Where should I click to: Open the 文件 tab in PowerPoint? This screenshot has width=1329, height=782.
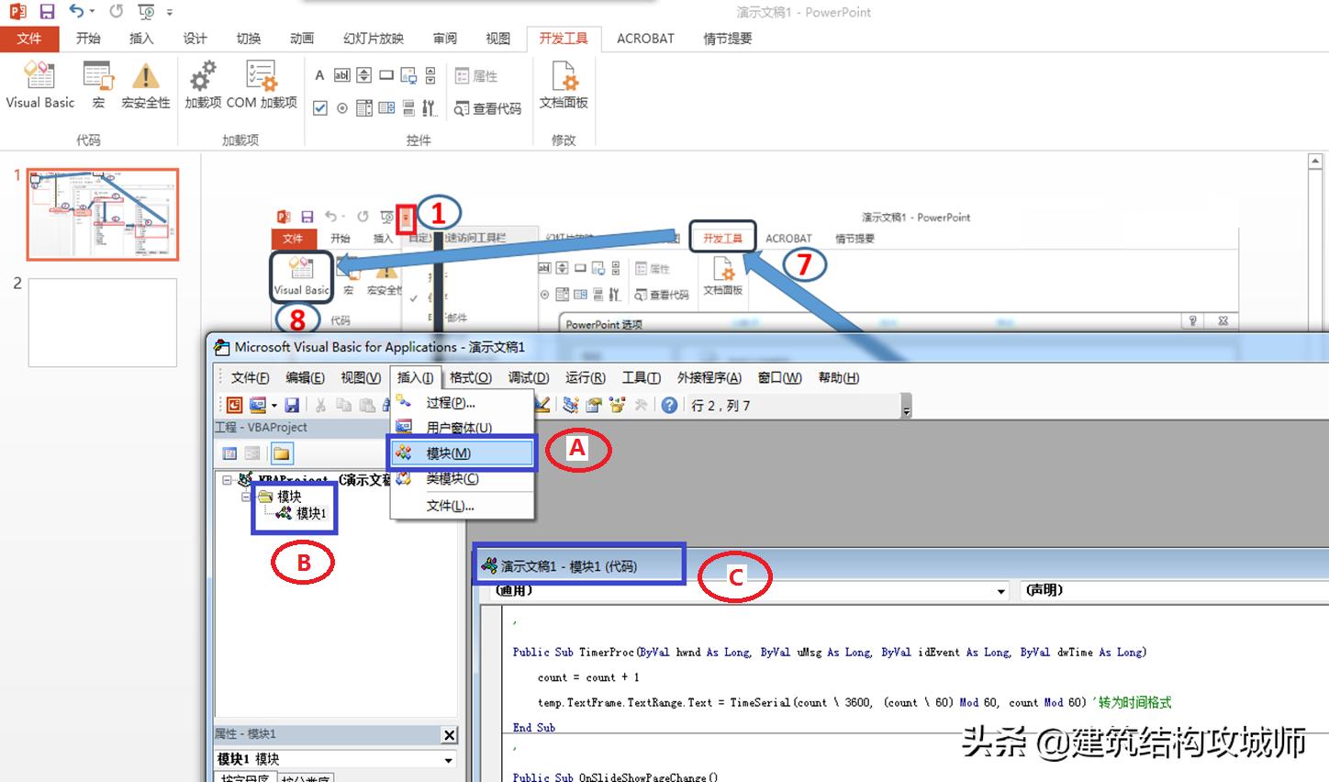coord(29,39)
